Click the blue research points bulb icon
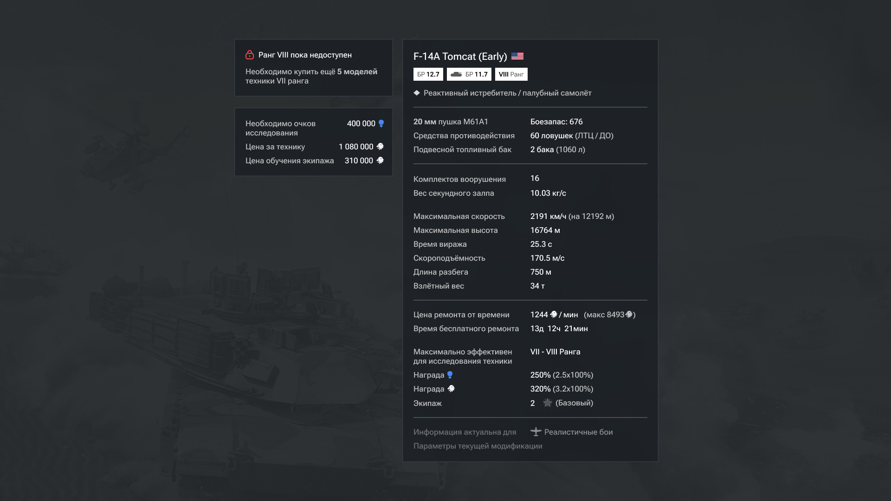The image size is (891, 501). [381, 123]
